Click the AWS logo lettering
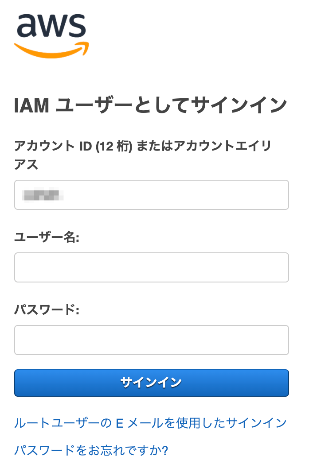 pos(51,26)
